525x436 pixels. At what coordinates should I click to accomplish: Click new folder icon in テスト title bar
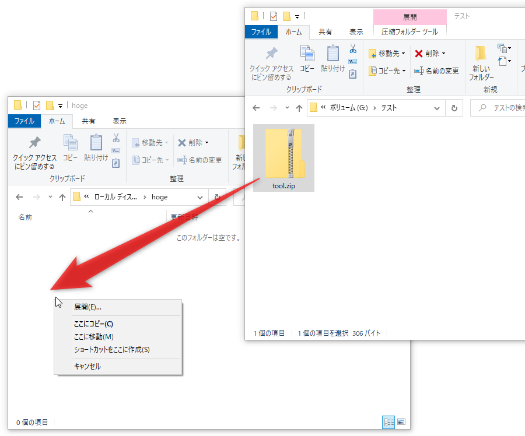click(x=286, y=16)
